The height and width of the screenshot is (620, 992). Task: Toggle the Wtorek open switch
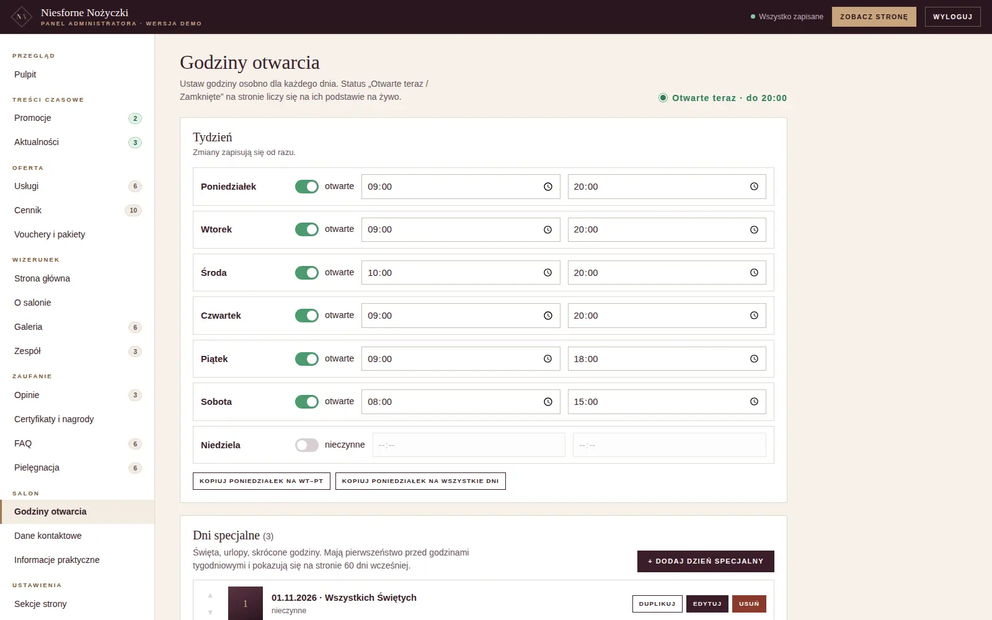pyautogui.click(x=307, y=229)
